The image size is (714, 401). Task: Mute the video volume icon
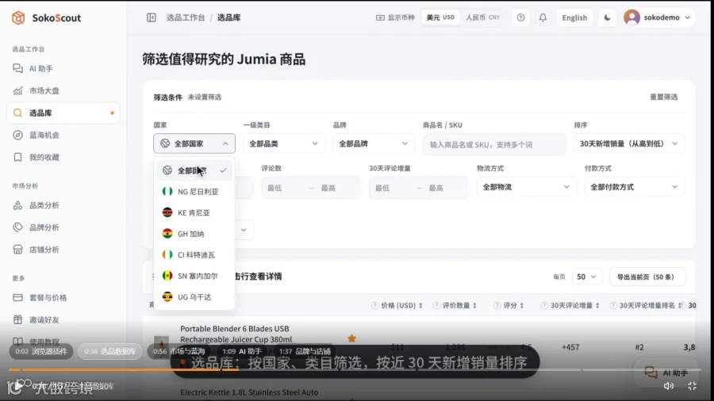[669, 386]
